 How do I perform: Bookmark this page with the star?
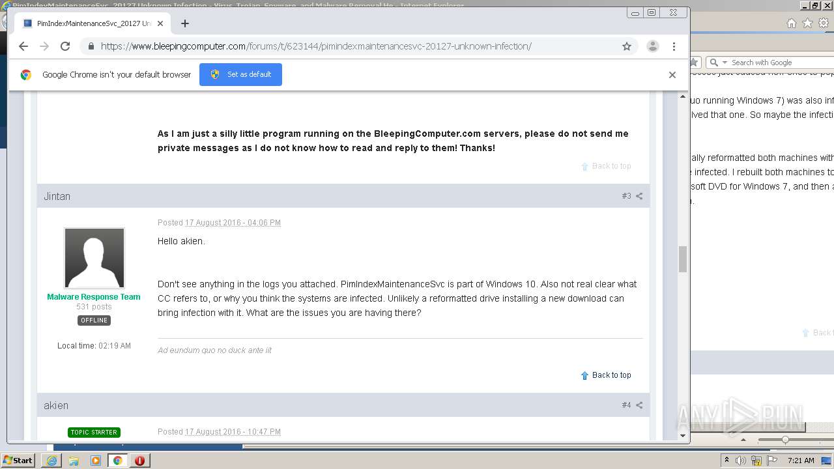(627, 46)
